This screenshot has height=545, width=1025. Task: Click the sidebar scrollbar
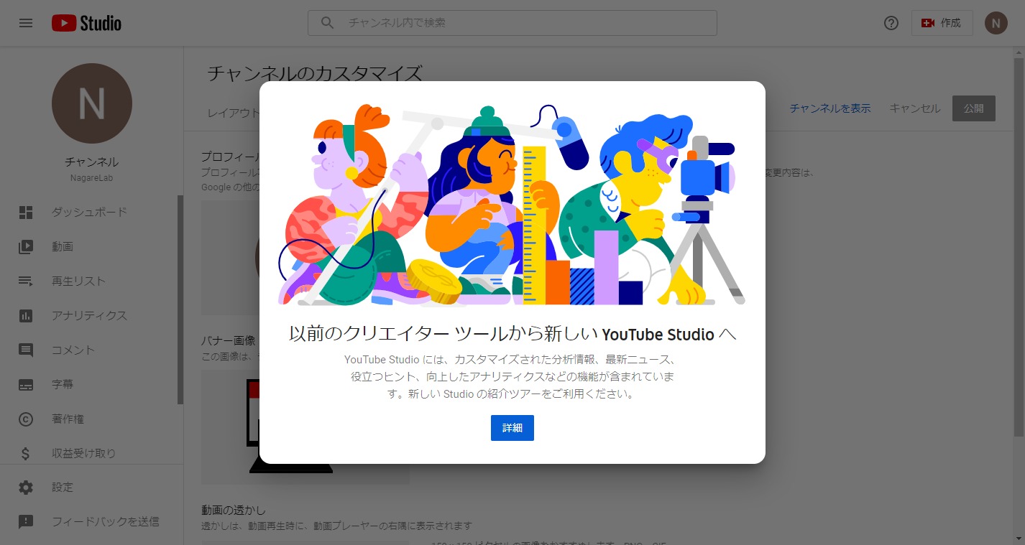tap(180, 299)
